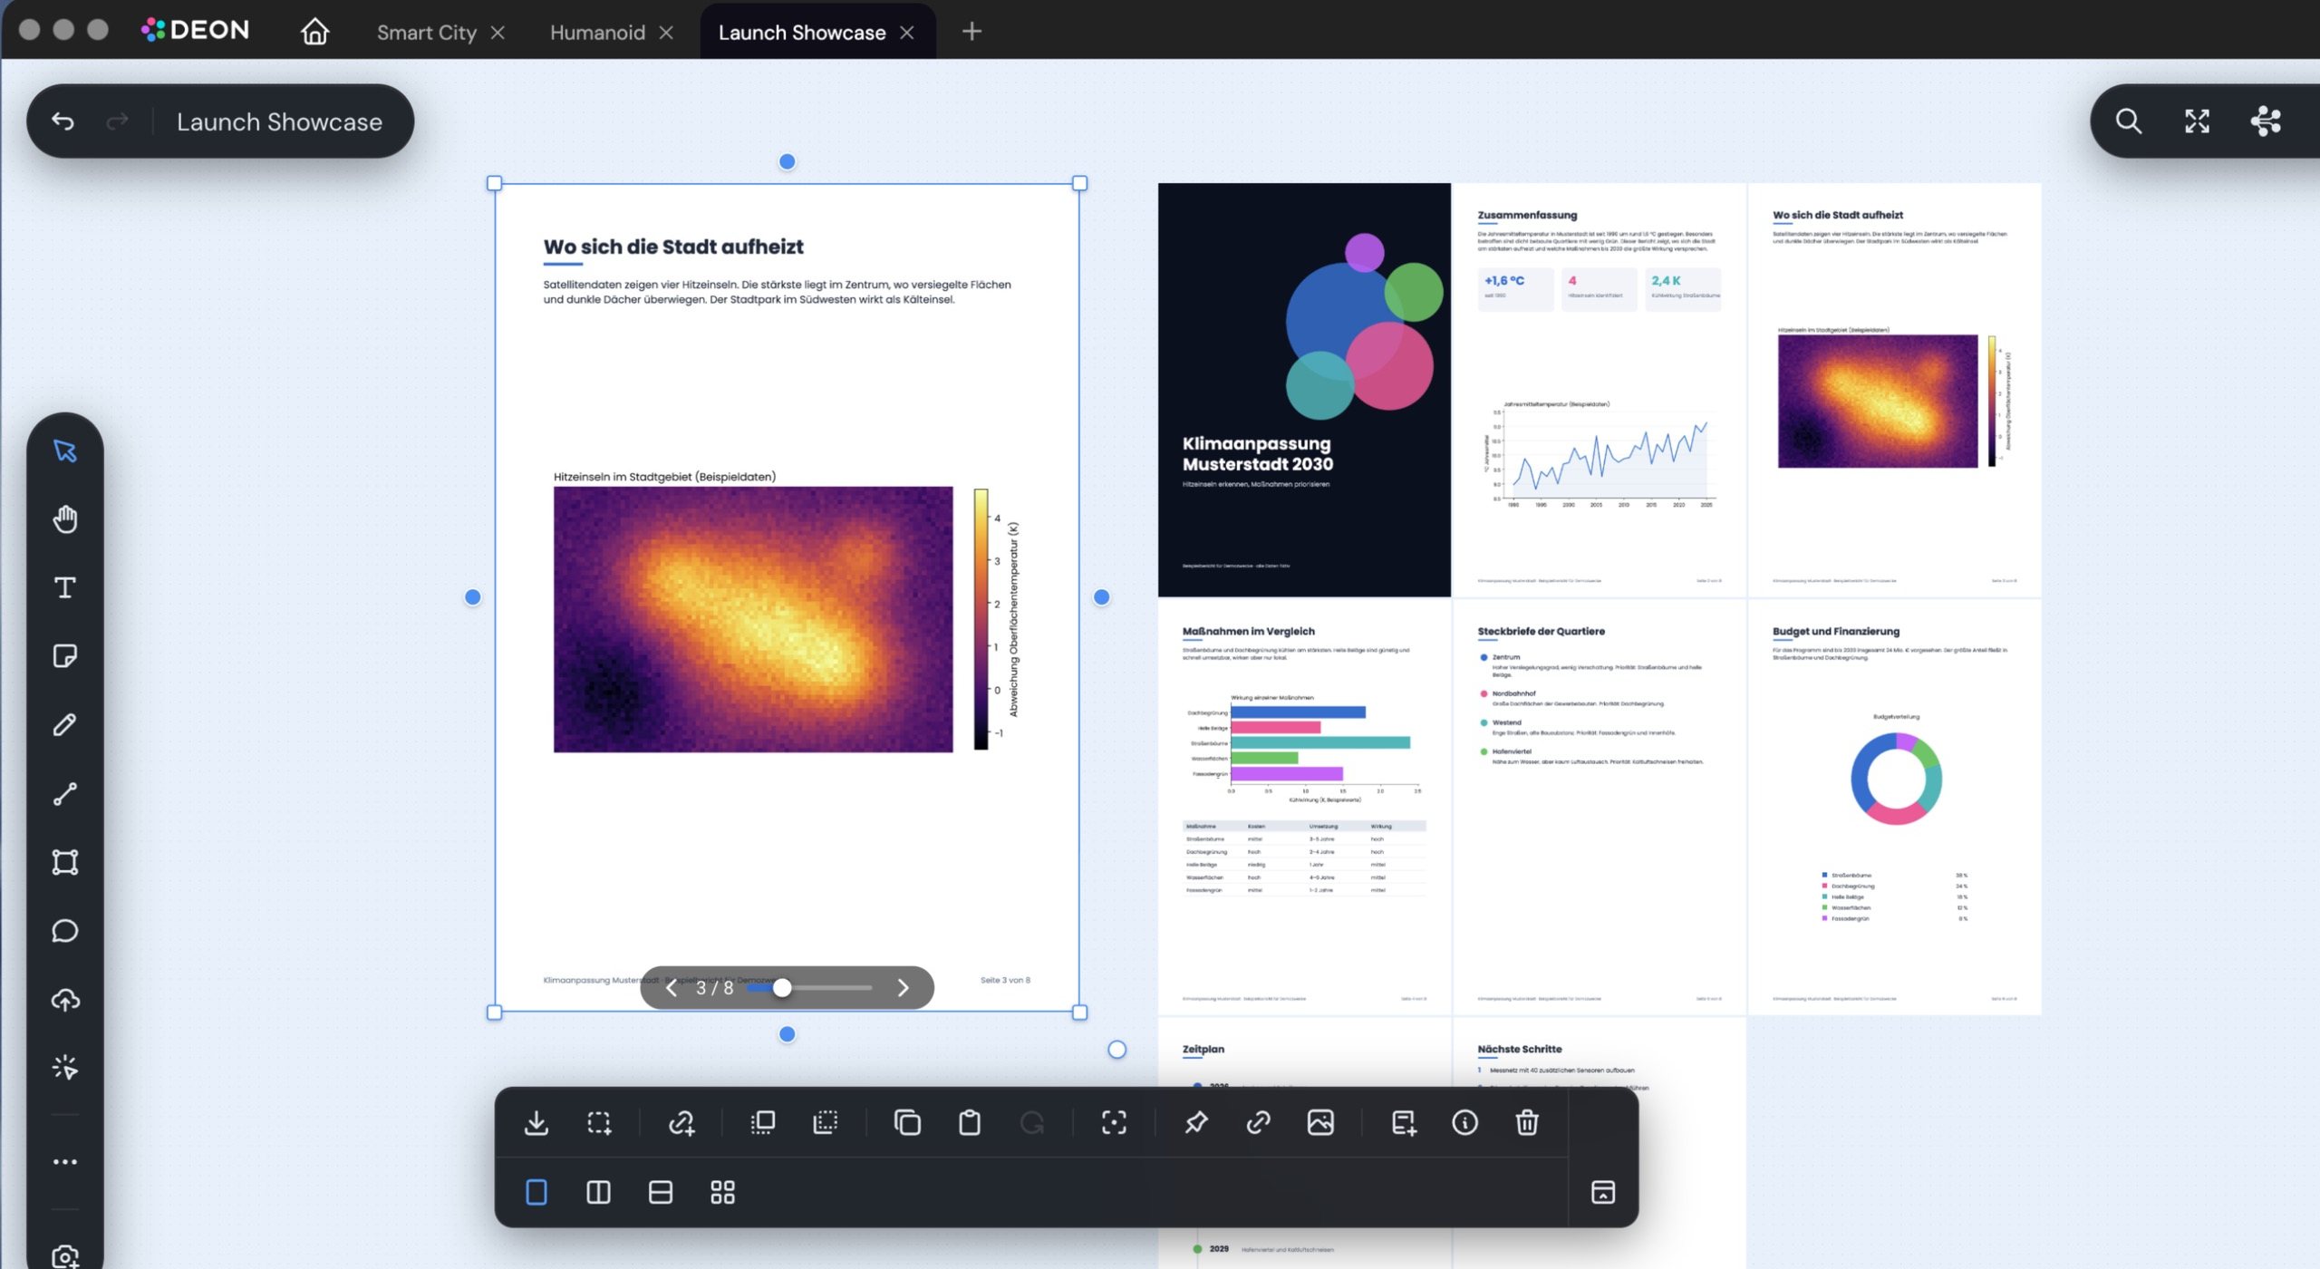Open canvas search

[2129, 121]
